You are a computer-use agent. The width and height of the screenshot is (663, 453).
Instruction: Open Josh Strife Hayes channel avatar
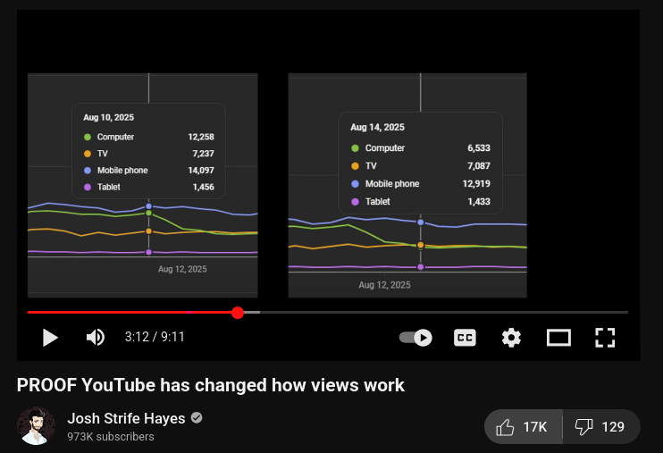(x=36, y=426)
